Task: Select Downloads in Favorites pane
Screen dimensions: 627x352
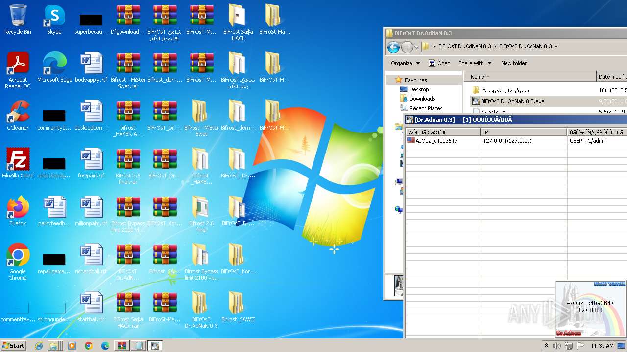Action: tap(417, 99)
